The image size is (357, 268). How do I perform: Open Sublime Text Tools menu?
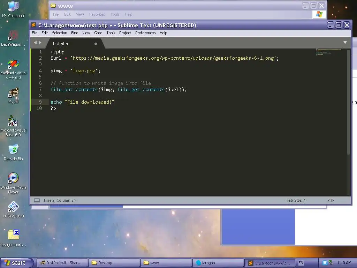[x=111, y=33]
